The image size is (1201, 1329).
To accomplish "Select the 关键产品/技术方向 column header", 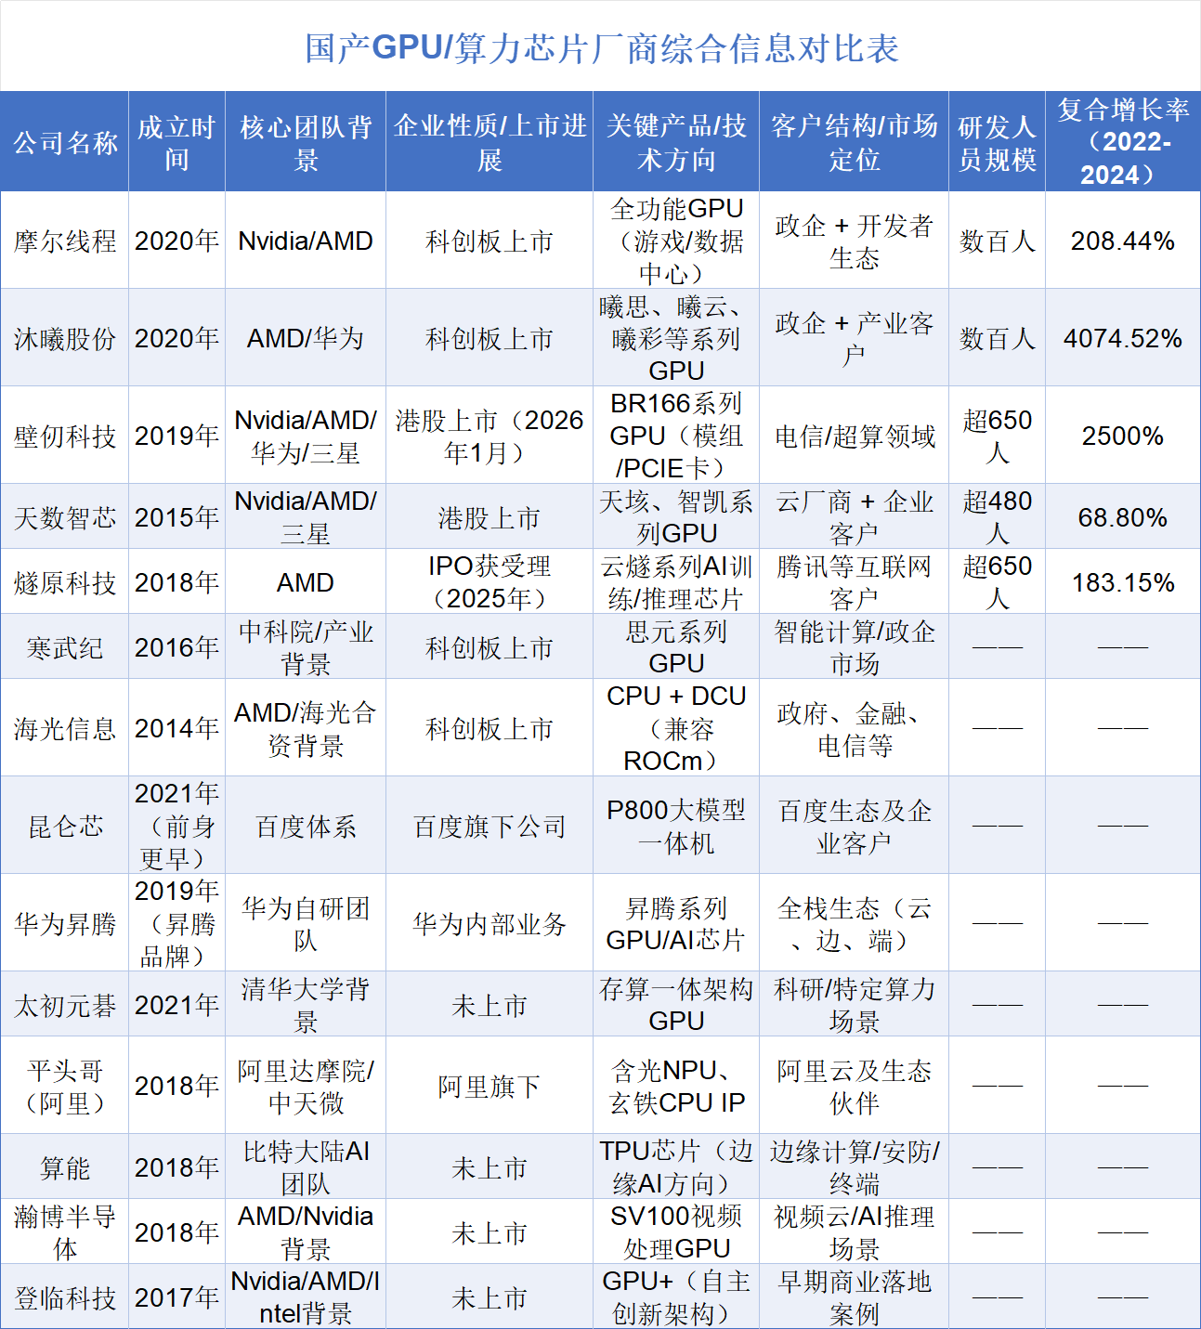I will tap(676, 142).
